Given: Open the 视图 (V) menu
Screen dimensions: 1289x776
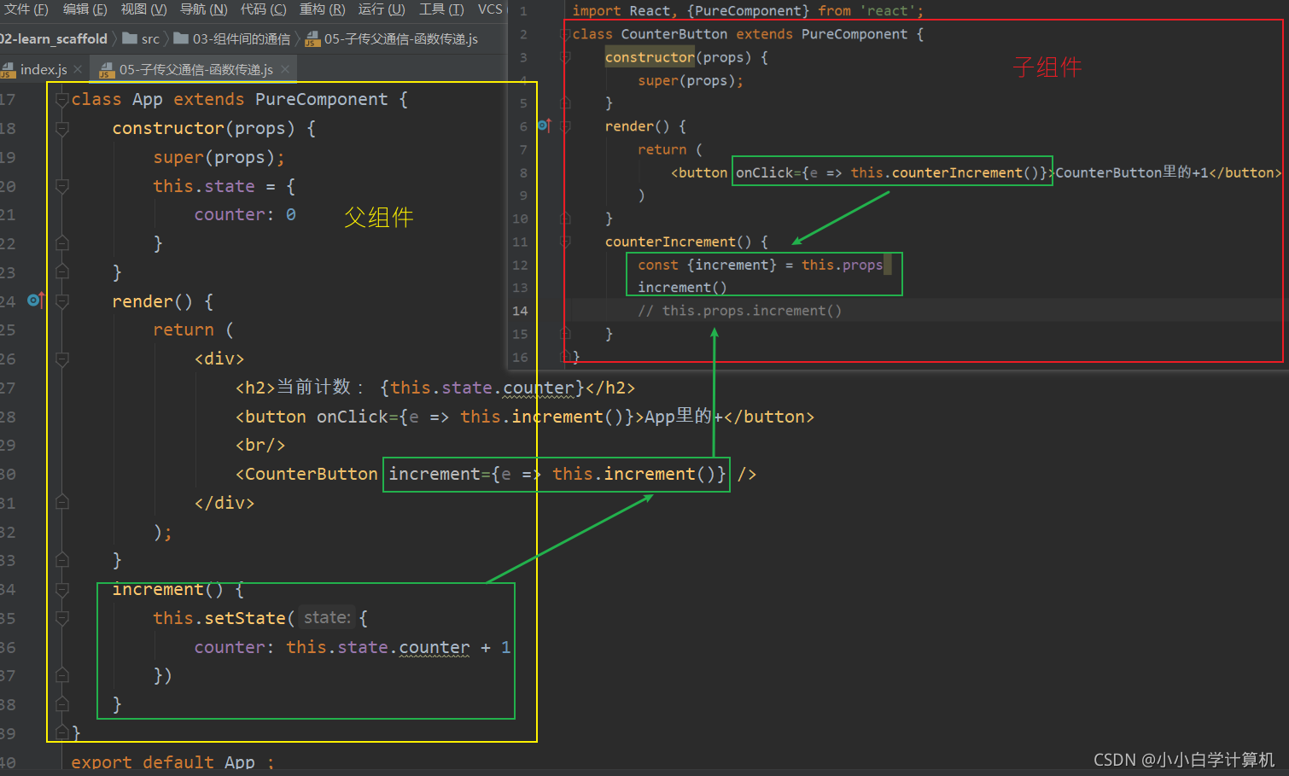Looking at the screenshot, I should (143, 9).
